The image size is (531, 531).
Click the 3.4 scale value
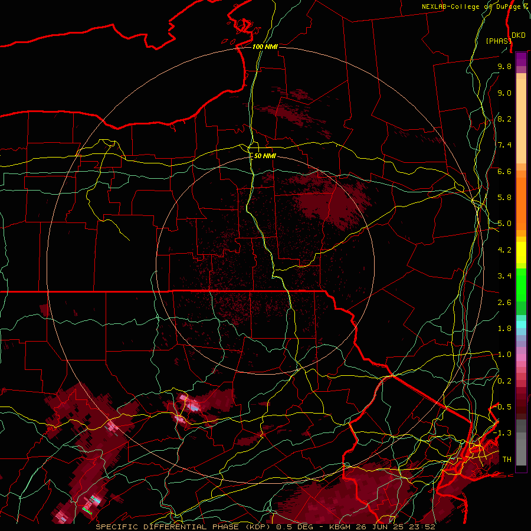[x=504, y=276]
